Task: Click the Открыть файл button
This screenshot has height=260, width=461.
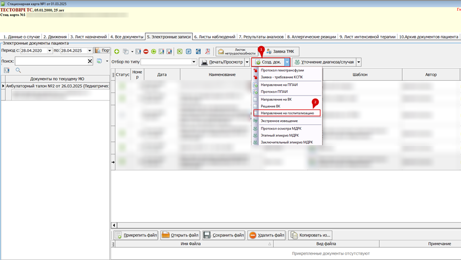Action: click(x=180, y=235)
